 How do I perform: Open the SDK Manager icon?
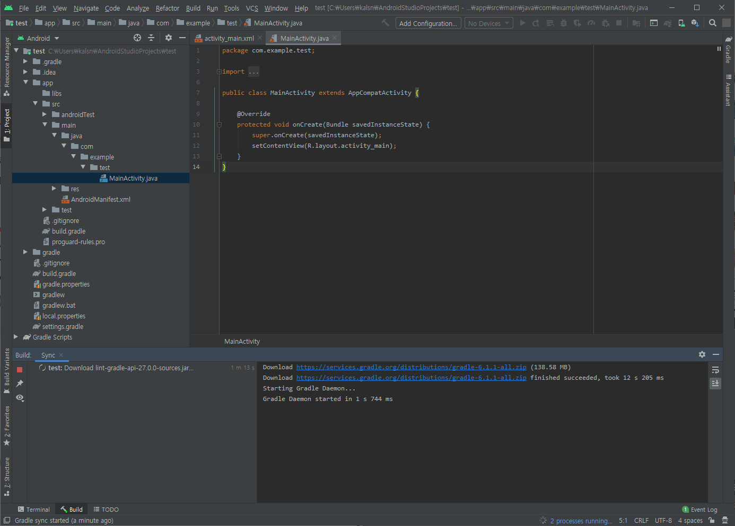[x=695, y=23]
